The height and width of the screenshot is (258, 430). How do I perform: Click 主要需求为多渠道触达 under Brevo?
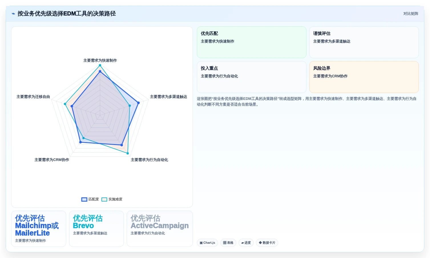click(x=90, y=233)
